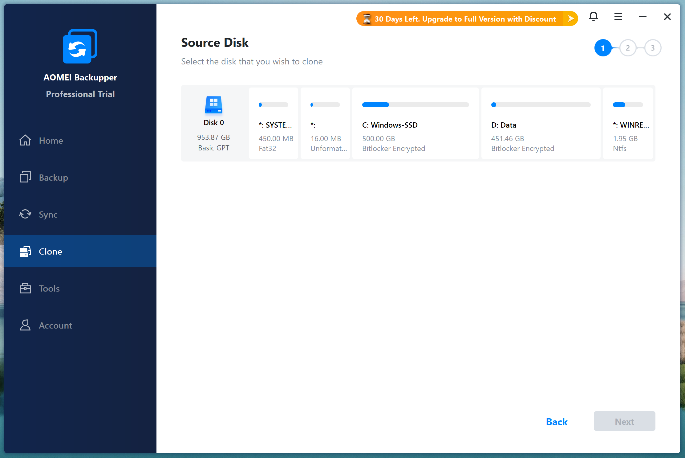
Task: Switch to the Backup section
Action: [x=80, y=177]
